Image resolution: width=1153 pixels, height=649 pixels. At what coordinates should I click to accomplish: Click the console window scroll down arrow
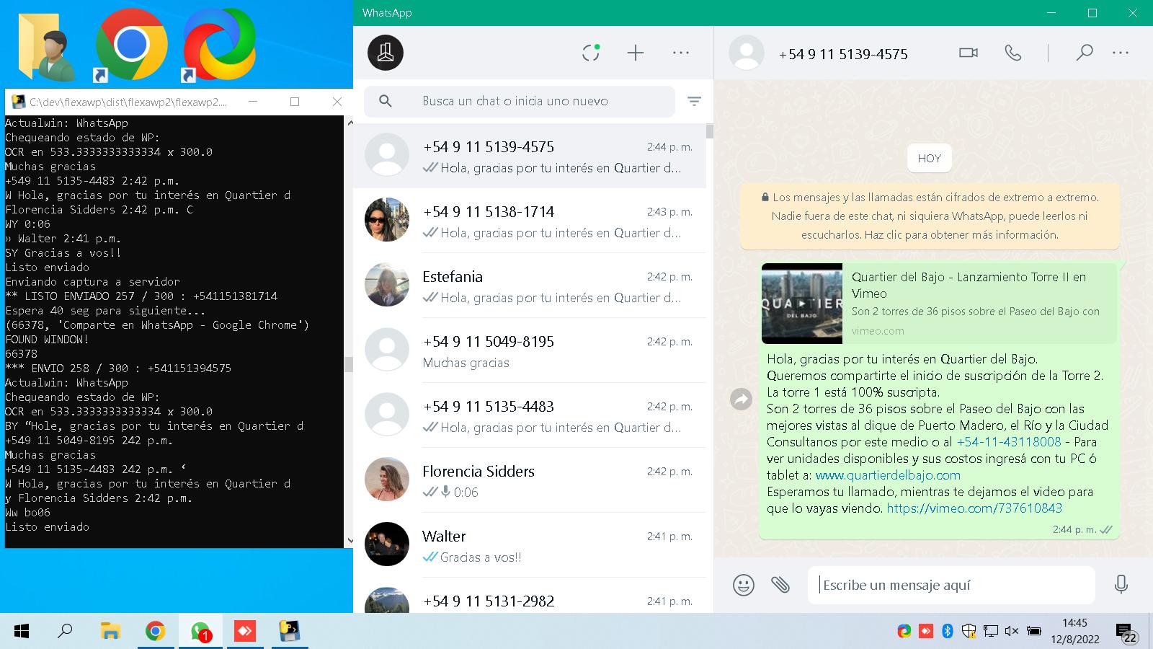pos(350,540)
